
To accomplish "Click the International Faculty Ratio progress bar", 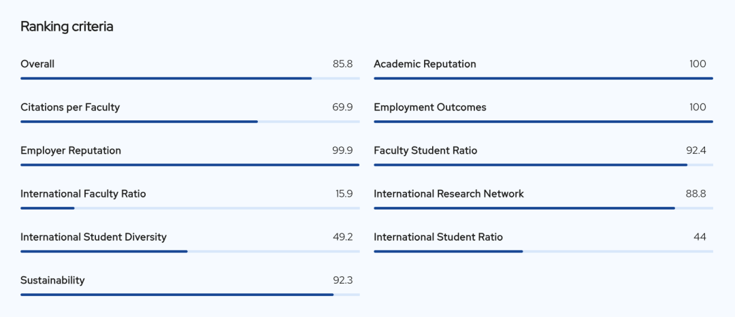I will coord(190,208).
